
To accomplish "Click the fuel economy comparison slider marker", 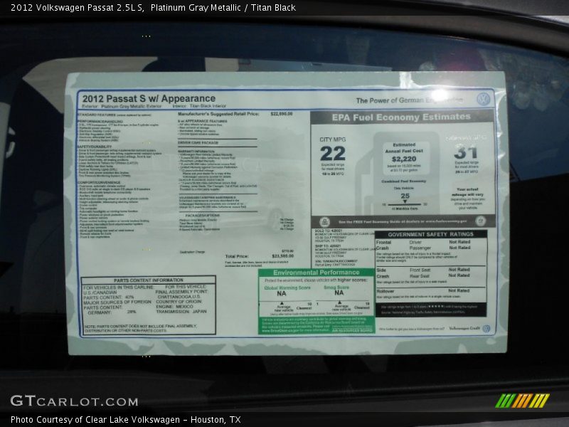I will coord(405,201).
